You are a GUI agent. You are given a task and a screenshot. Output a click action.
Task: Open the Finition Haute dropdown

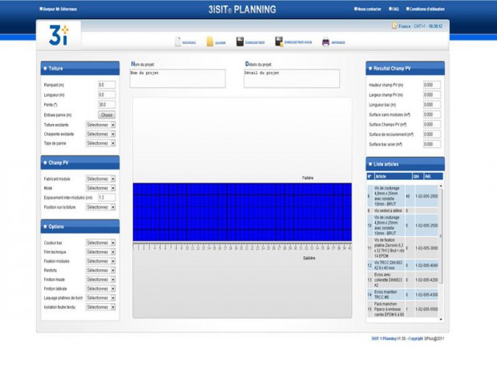click(100, 279)
